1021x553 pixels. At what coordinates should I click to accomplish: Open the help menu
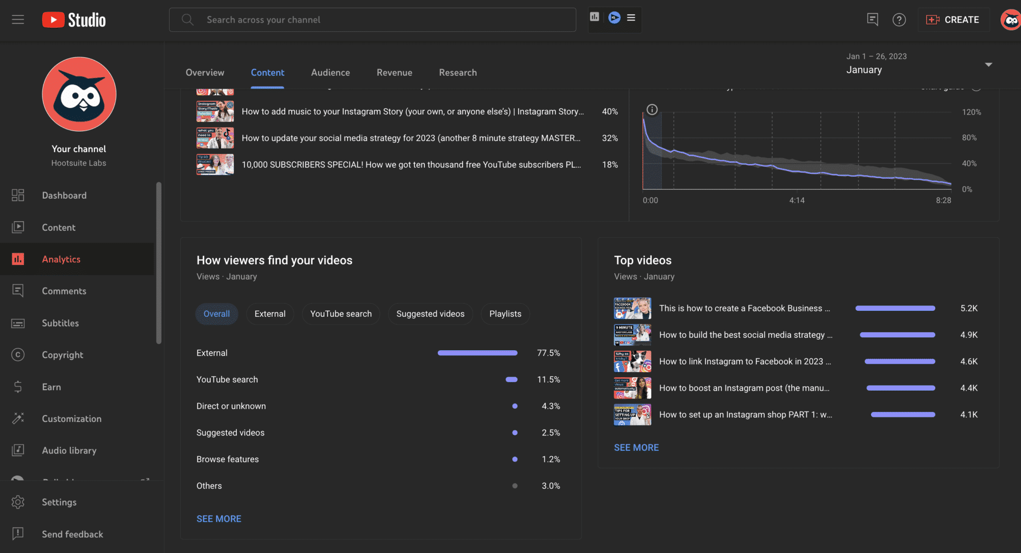pyautogui.click(x=899, y=19)
